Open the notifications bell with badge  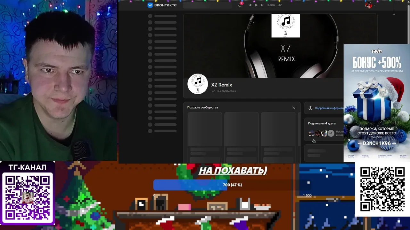(x=240, y=5)
